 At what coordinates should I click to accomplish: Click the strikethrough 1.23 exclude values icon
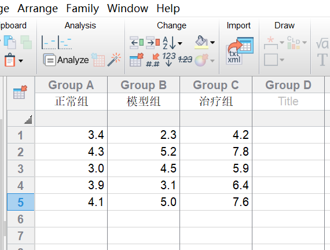click(x=185, y=60)
